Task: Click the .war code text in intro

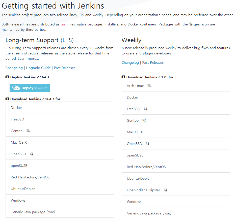Action: pyautogui.click(x=64, y=24)
